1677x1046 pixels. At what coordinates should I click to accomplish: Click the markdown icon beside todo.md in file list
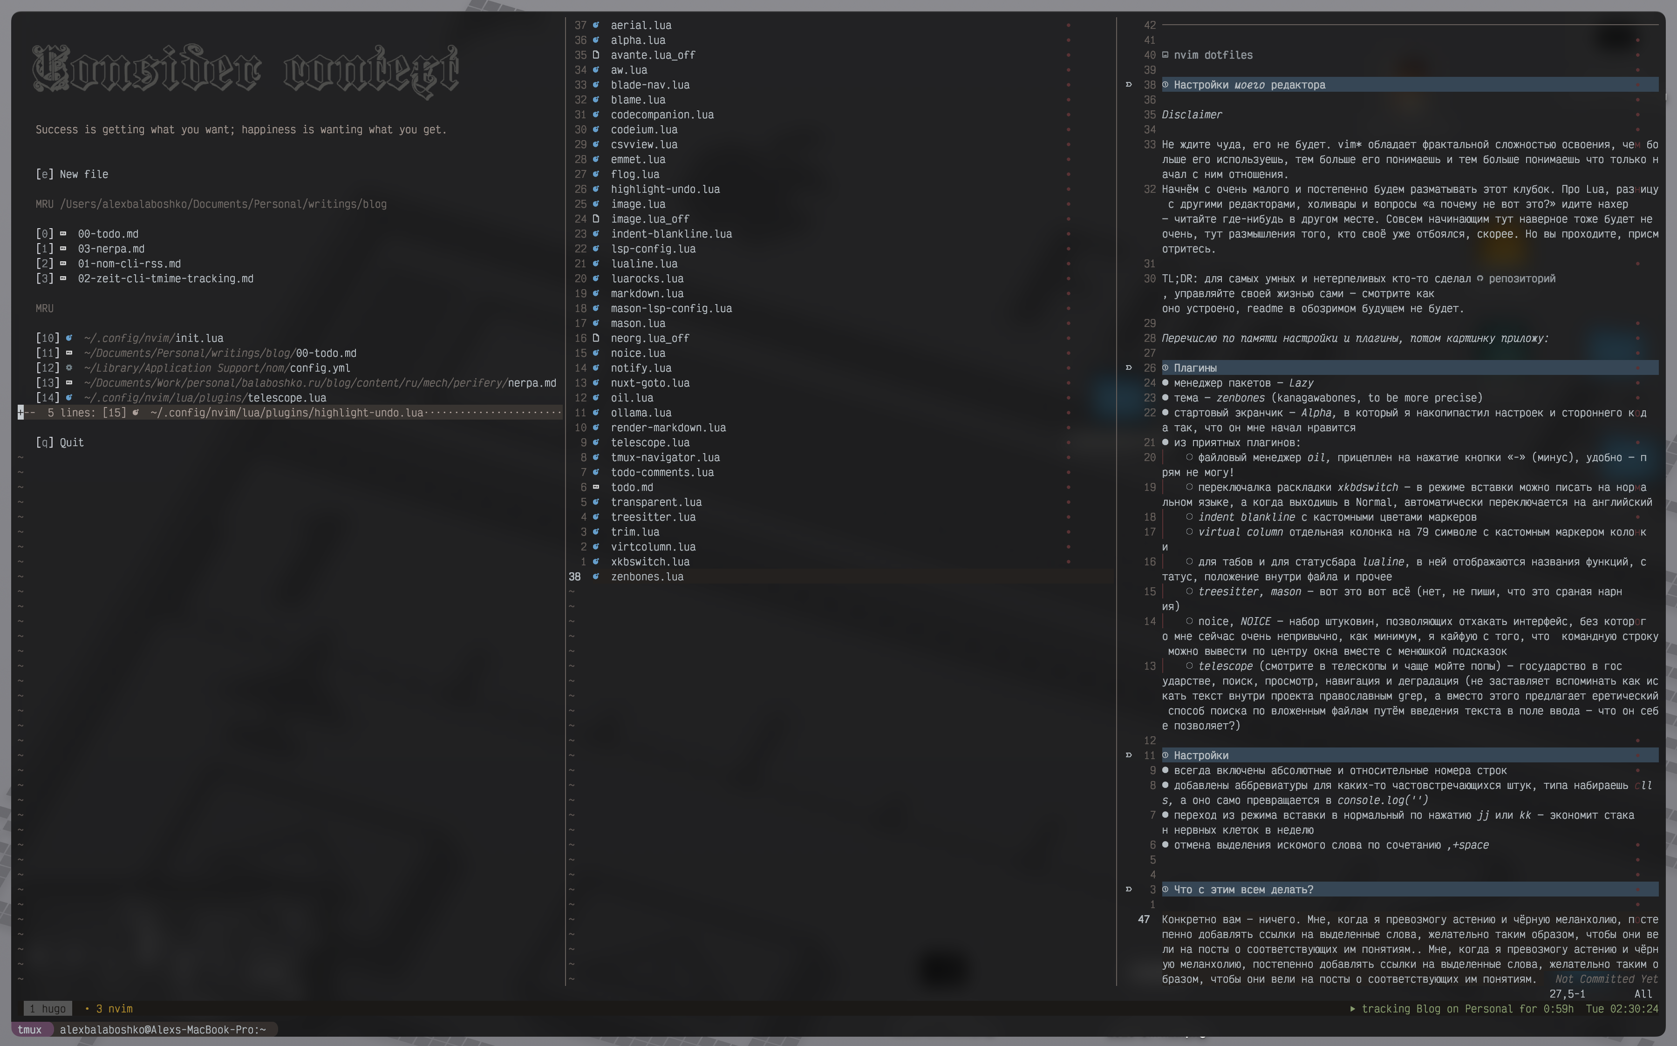click(596, 487)
